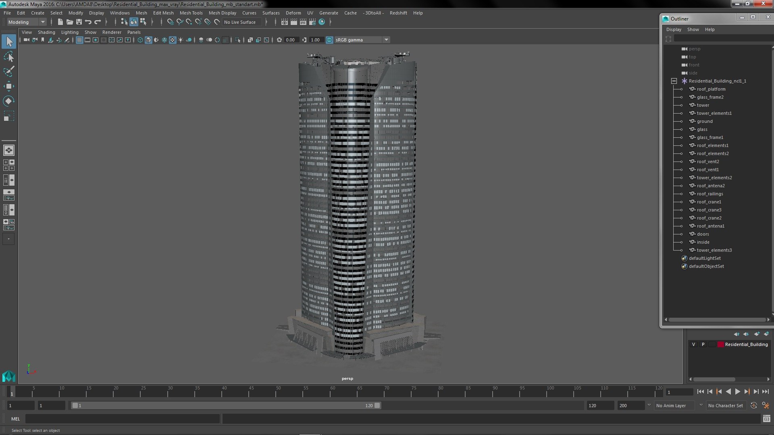
Task: Click the single-perspective layout icon
Action: point(9,150)
